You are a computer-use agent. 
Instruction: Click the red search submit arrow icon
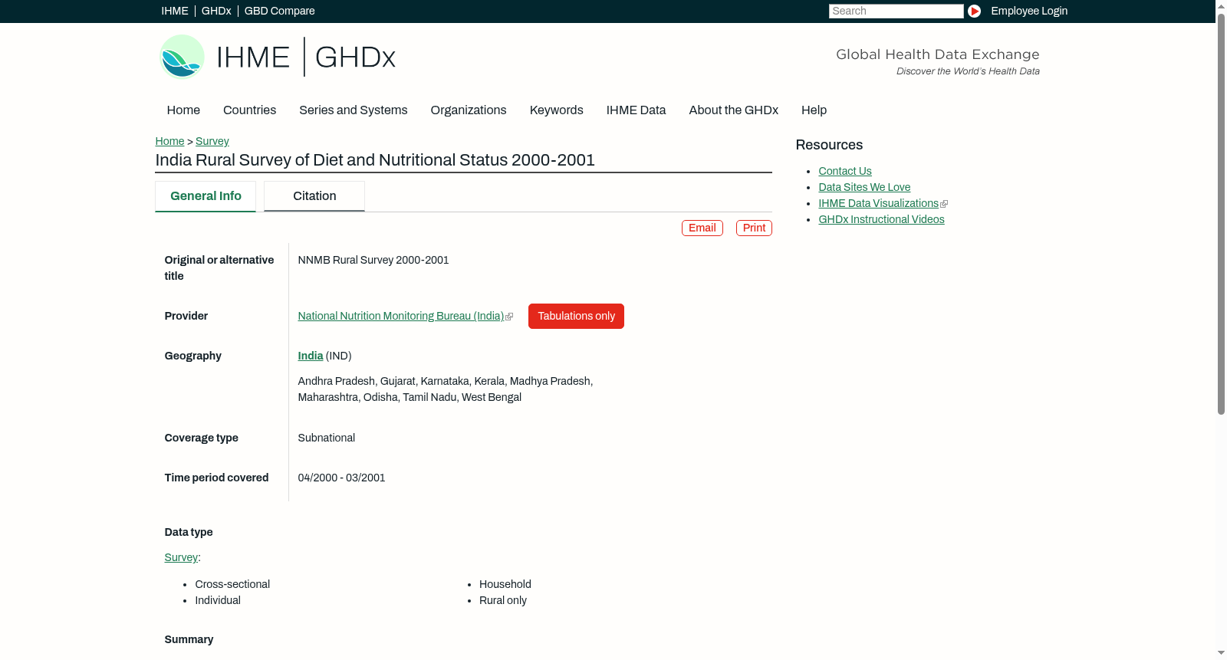tap(974, 11)
